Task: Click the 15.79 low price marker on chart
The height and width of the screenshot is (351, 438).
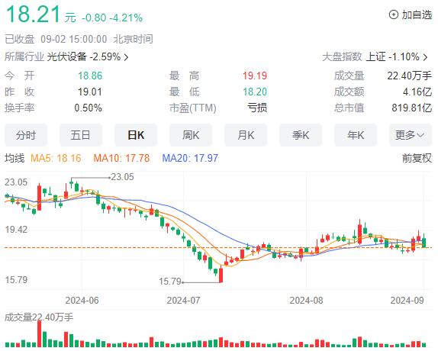Action: pos(170,282)
